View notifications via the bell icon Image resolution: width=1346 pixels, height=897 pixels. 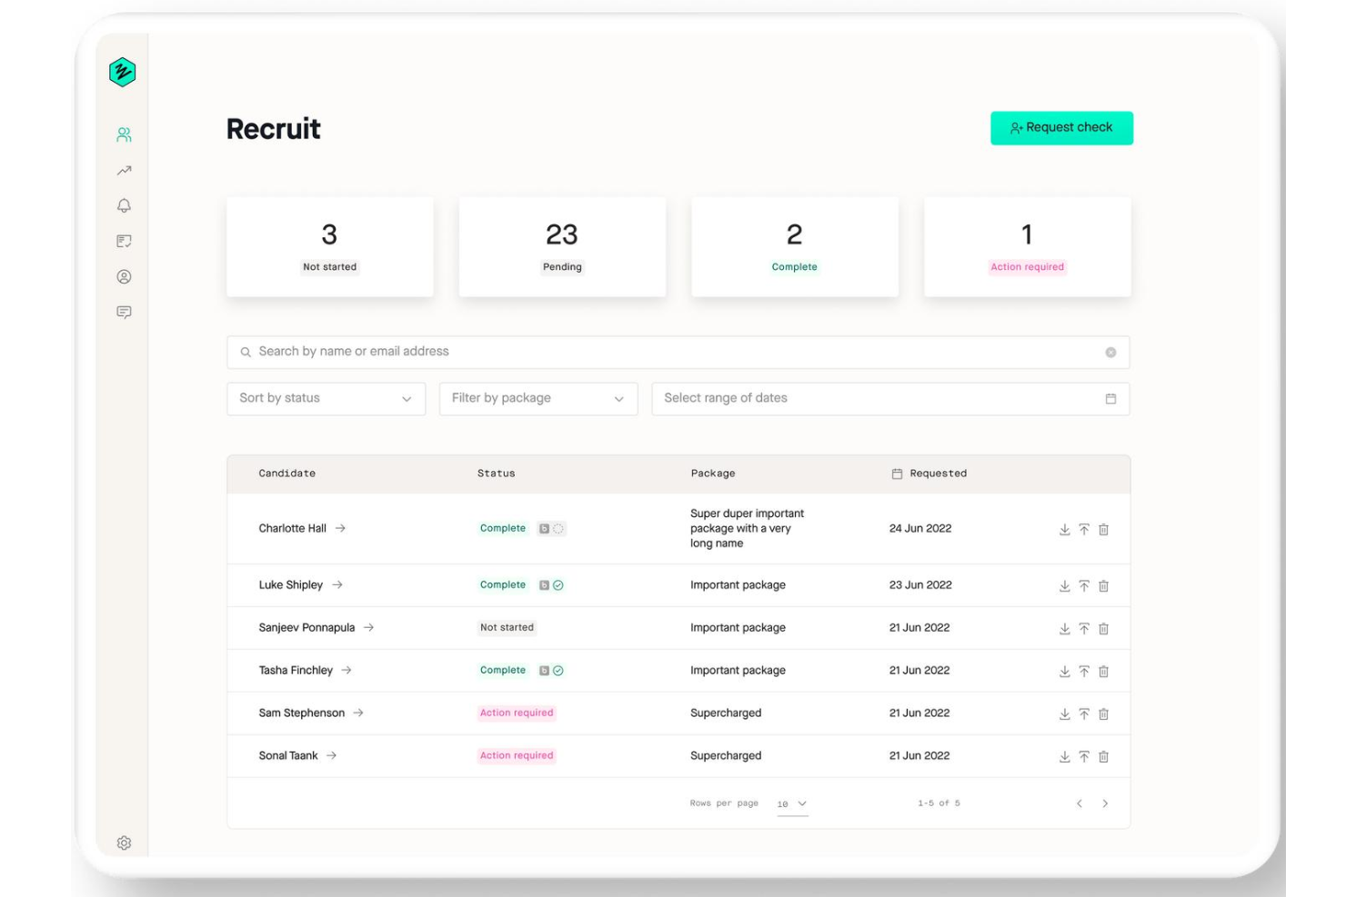tap(124, 205)
